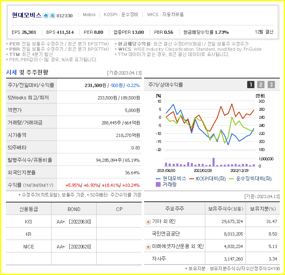Viewport: 285px width, 275px height.
Task: Select the 거래량/거래대금 value 288,445주 / 664억원
Action: click(121, 123)
